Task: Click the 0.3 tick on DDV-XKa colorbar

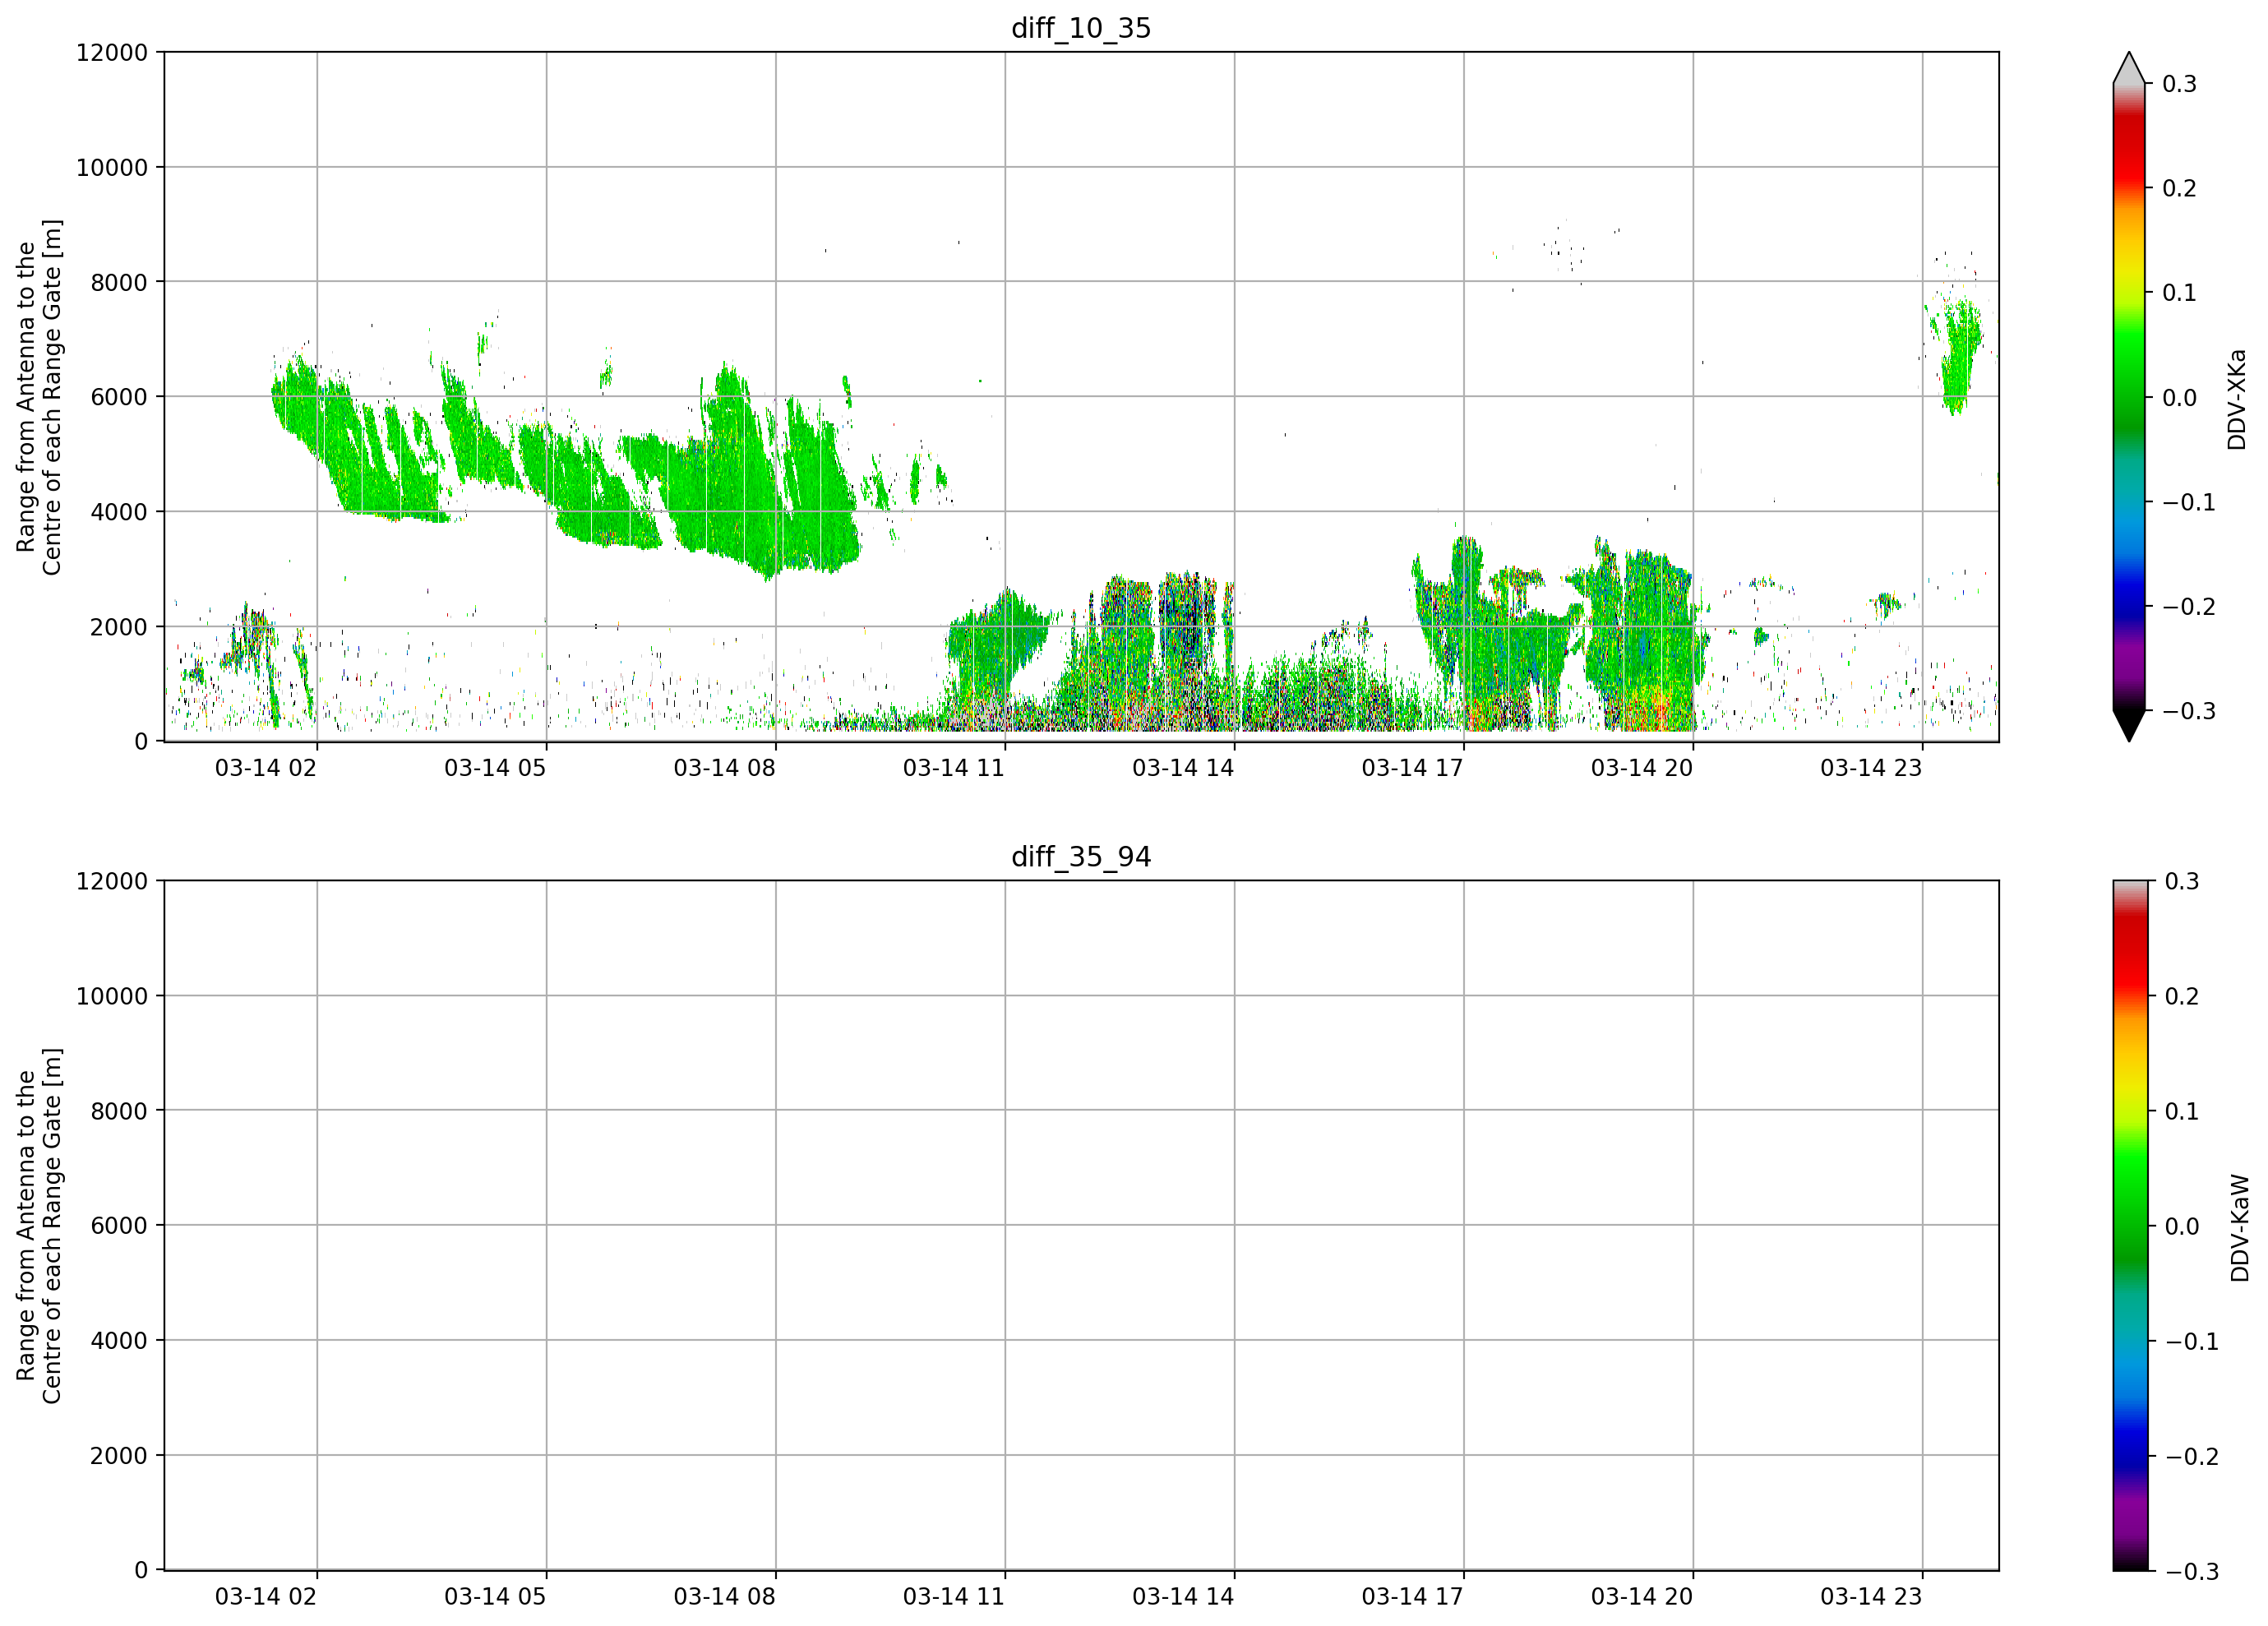Action: 2180,84
